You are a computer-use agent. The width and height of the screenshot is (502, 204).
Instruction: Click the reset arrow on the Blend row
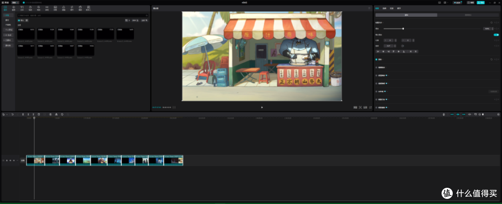point(491,59)
